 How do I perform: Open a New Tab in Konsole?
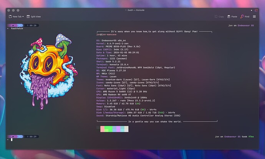pos(15,17)
